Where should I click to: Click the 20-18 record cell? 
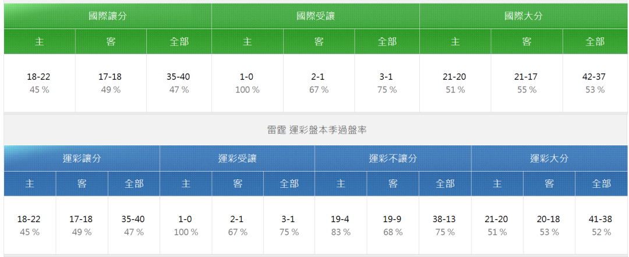coord(549,225)
